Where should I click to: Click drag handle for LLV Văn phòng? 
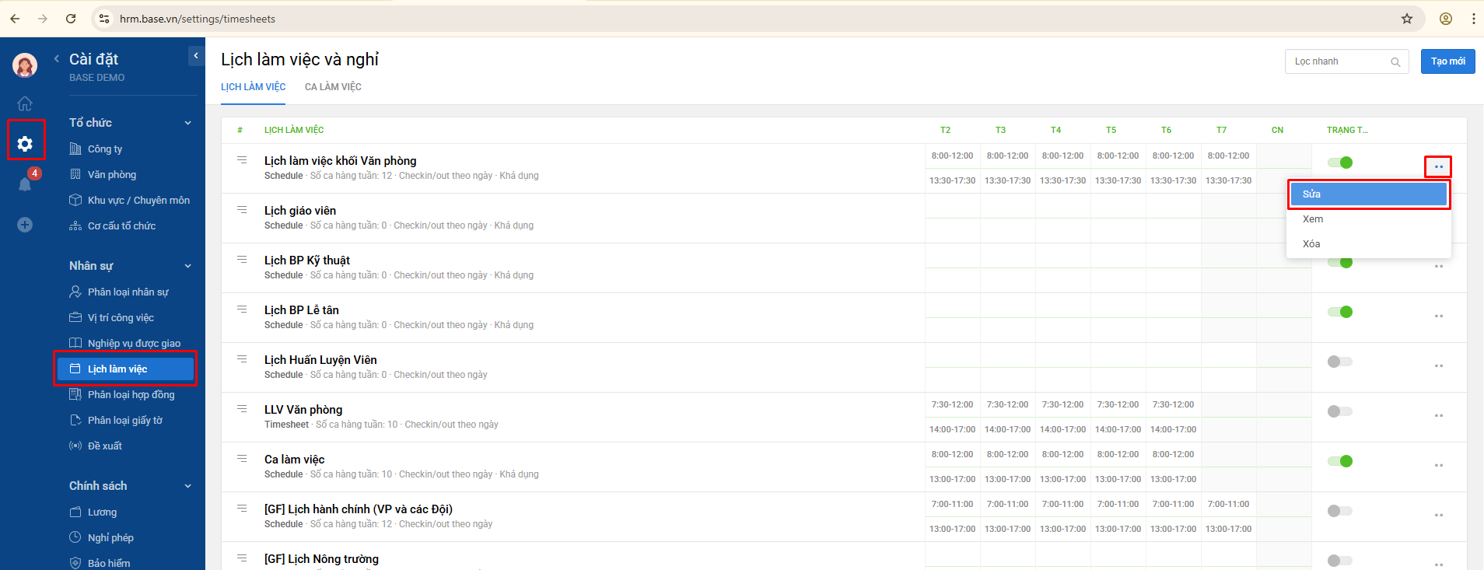pos(242,409)
